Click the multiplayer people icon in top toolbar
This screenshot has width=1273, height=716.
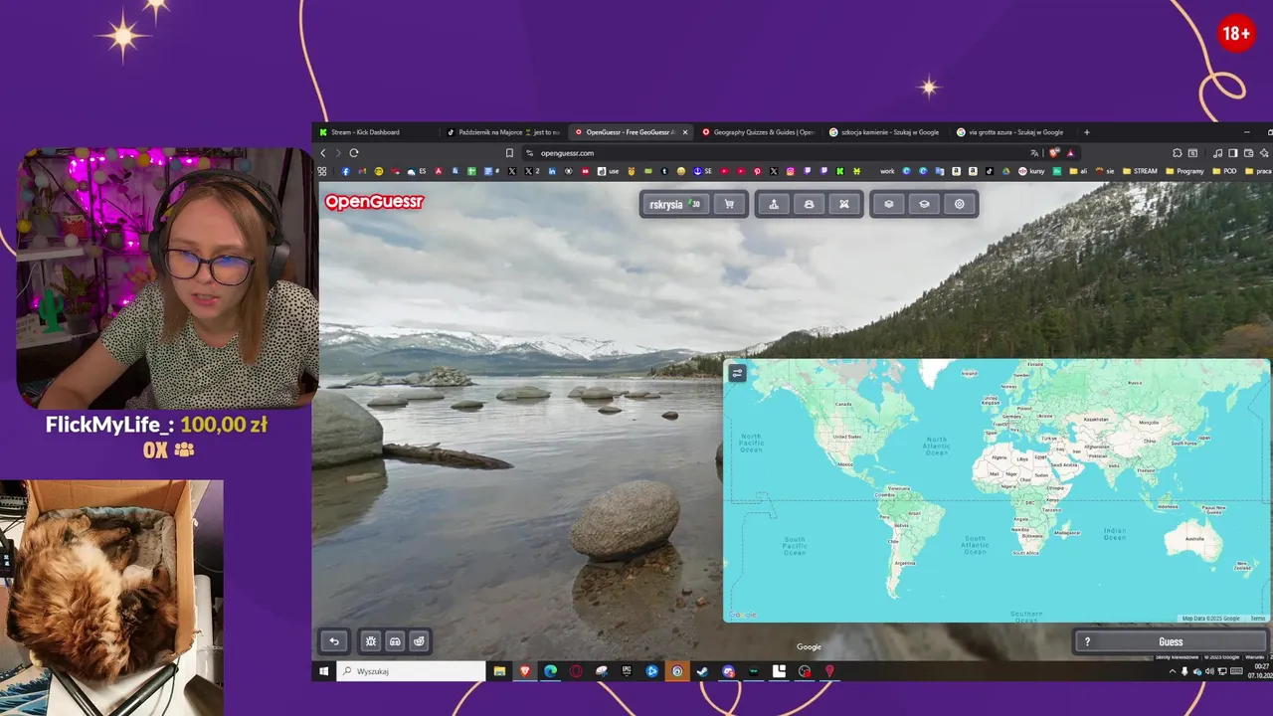pos(809,204)
